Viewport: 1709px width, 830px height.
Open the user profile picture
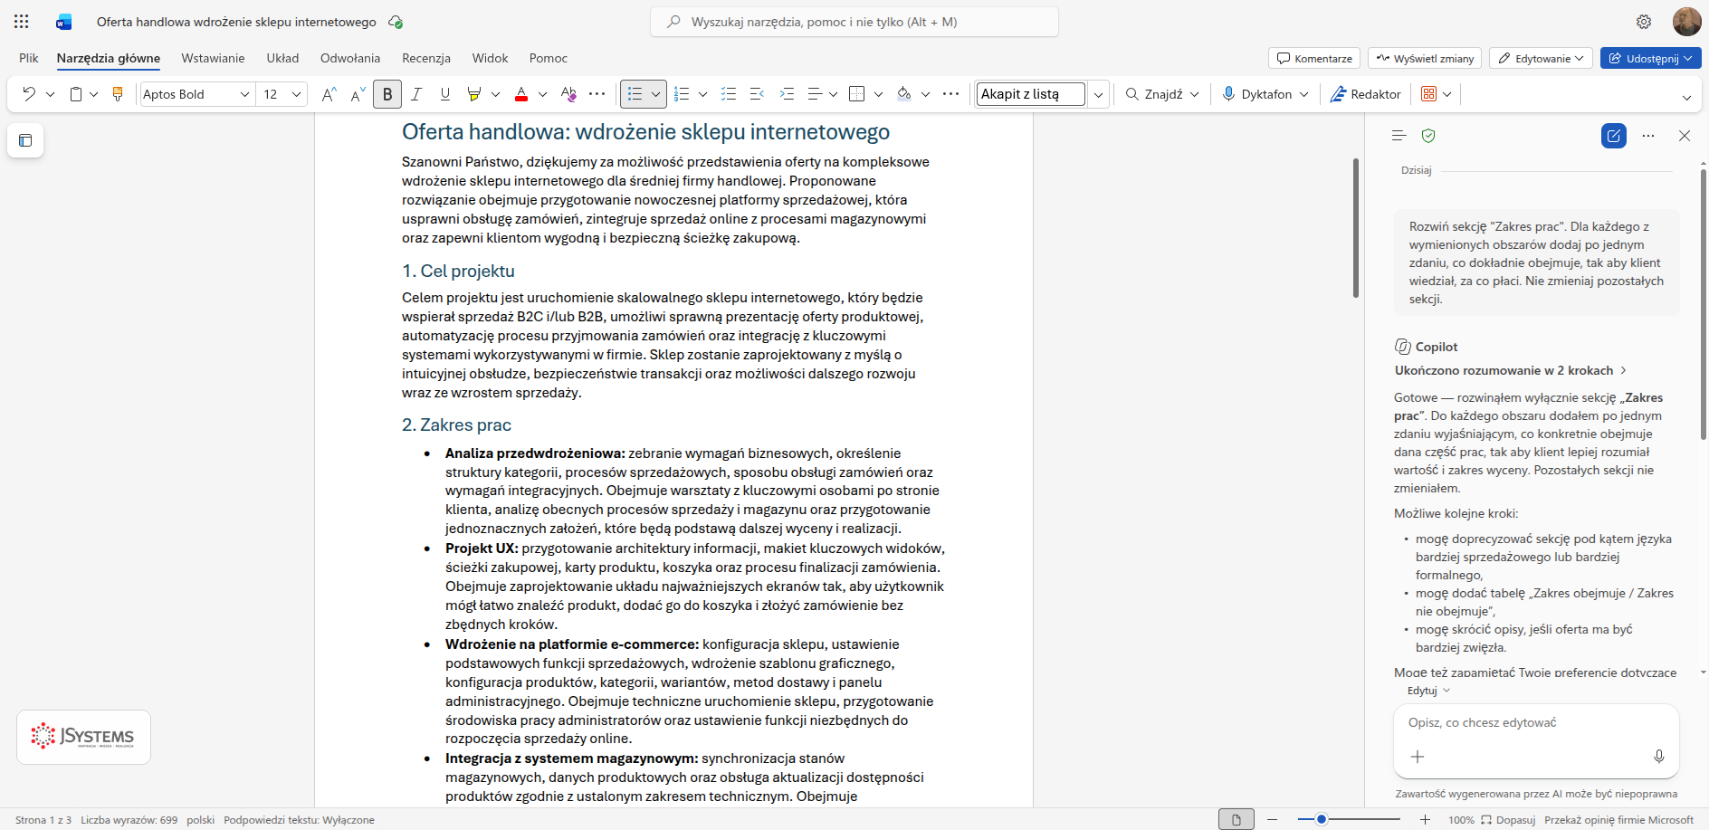pyautogui.click(x=1686, y=22)
